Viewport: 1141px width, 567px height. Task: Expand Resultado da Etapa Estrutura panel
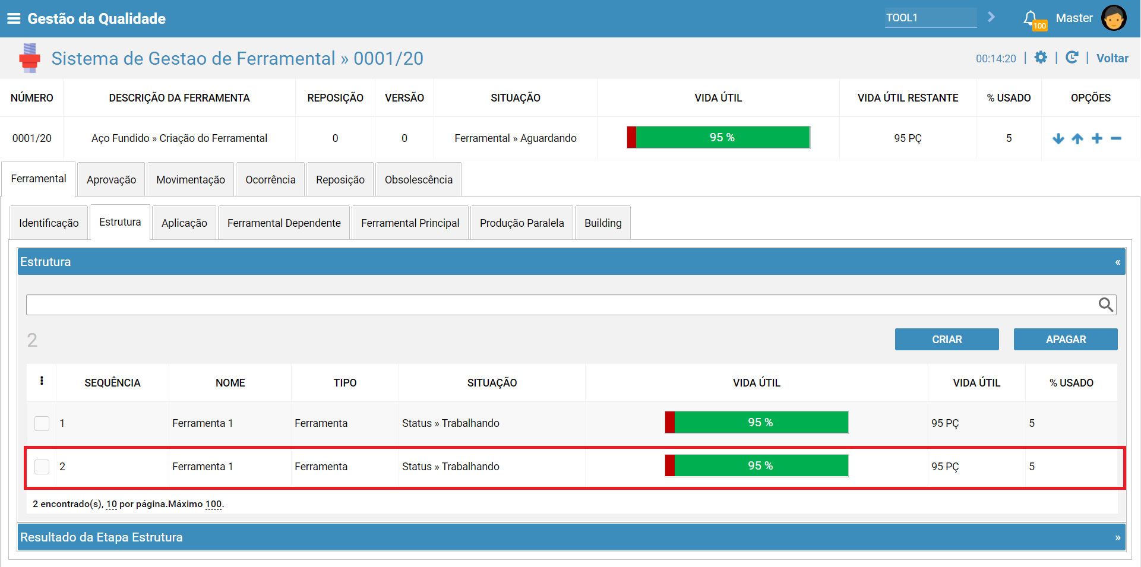1117,537
